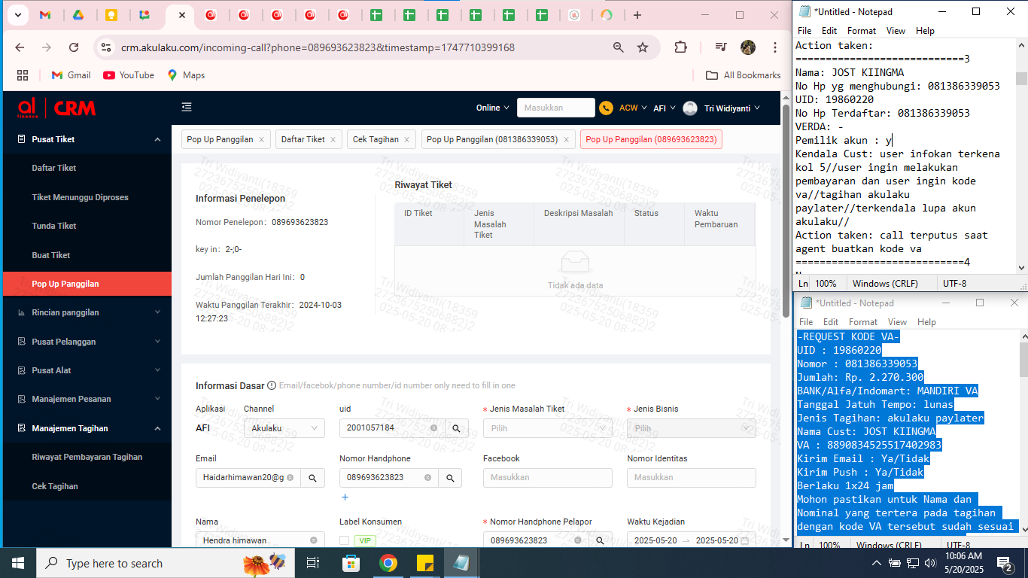This screenshot has width=1028, height=578.
Task: Open Help menu in Notepad showing Action taken
Action: [x=925, y=31]
